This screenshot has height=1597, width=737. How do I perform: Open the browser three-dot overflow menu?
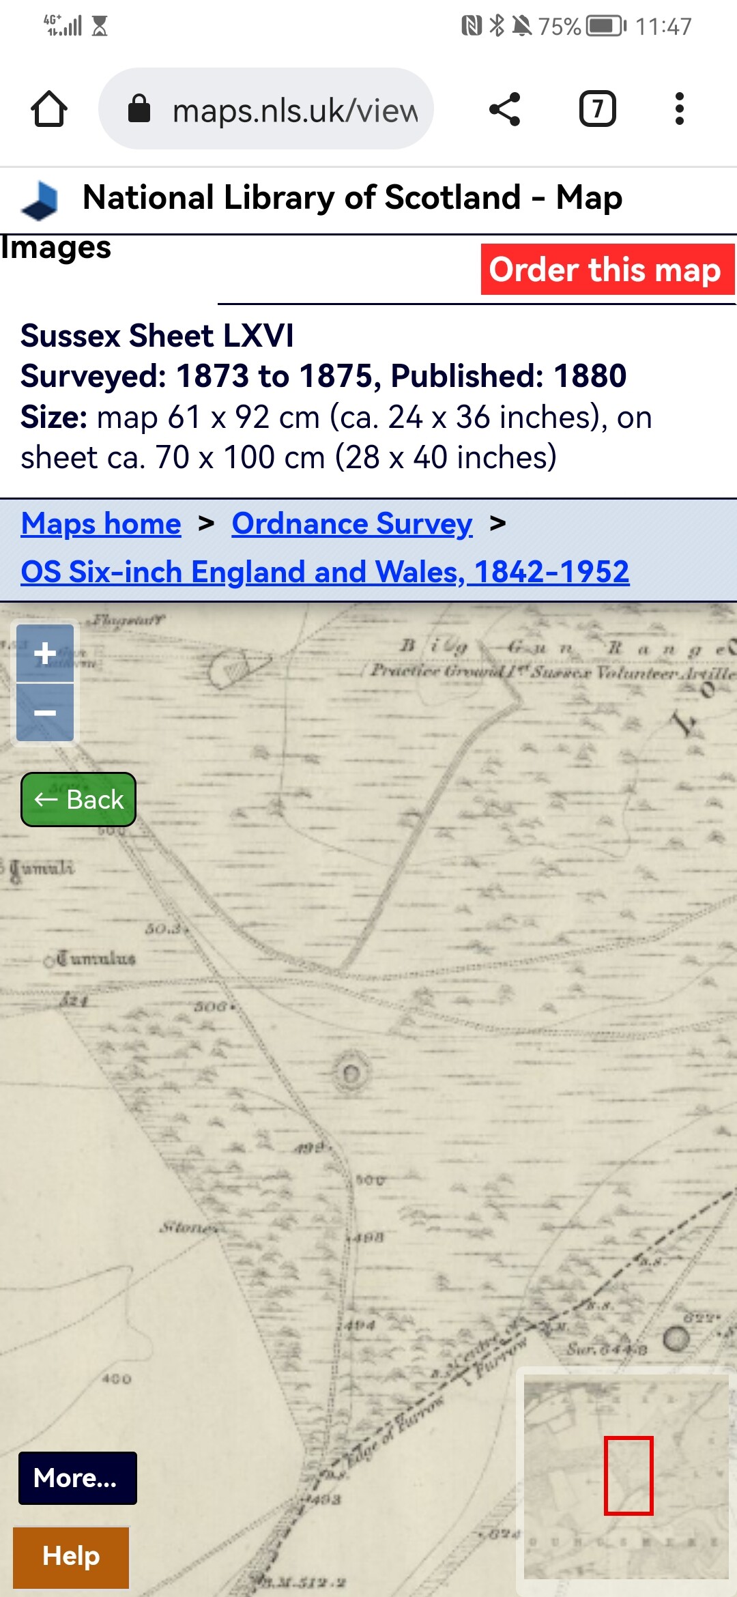click(679, 109)
